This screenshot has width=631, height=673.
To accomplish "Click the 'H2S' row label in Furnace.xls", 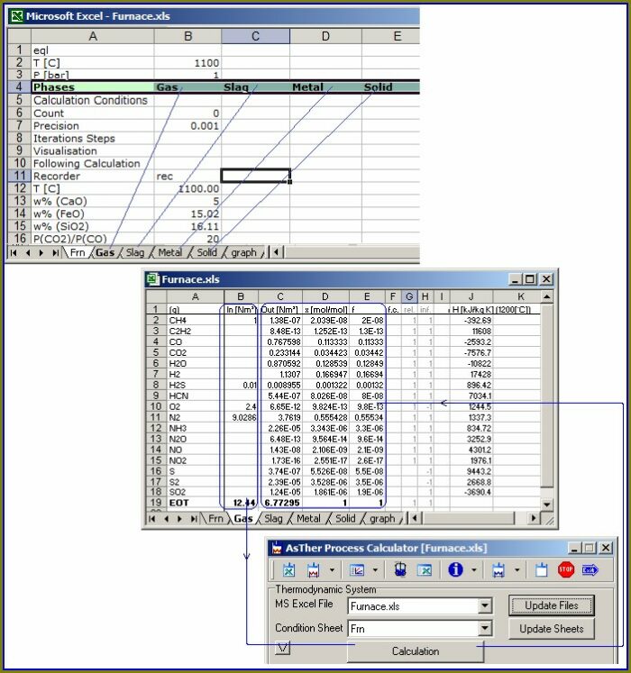I will click(x=195, y=385).
